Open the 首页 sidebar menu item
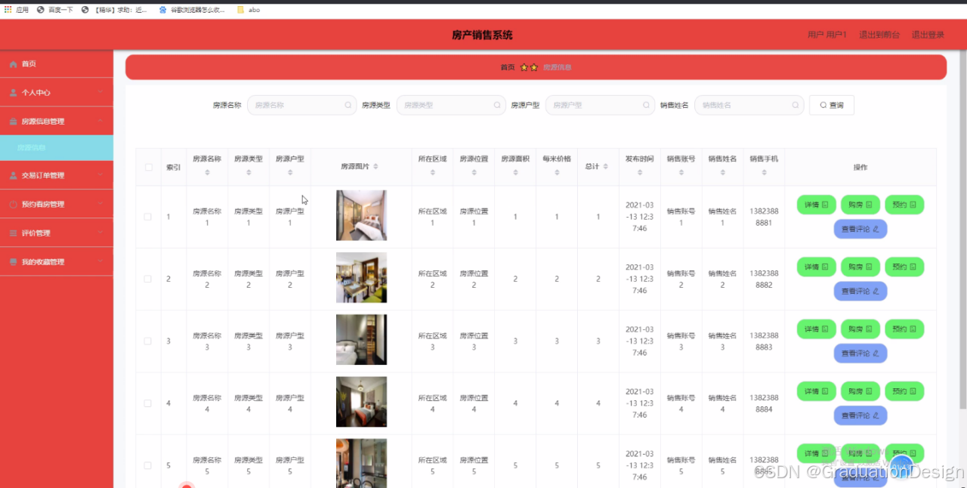This screenshot has height=488, width=967. 57,64
